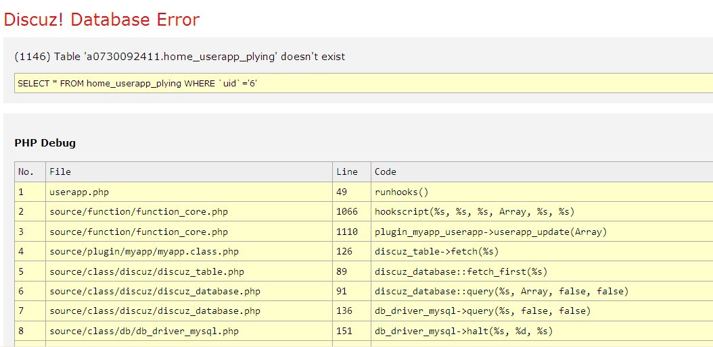This screenshot has width=713, height=347.
Task: Select the table doesn't exist error message
Action: point(180,57)
